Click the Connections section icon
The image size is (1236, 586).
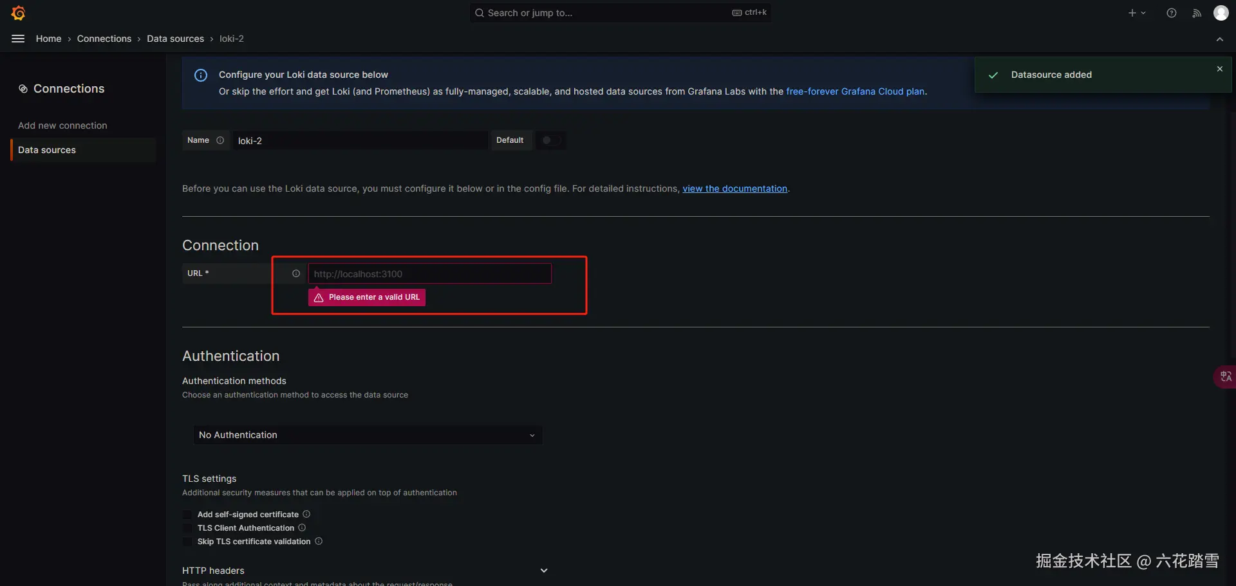23,89
